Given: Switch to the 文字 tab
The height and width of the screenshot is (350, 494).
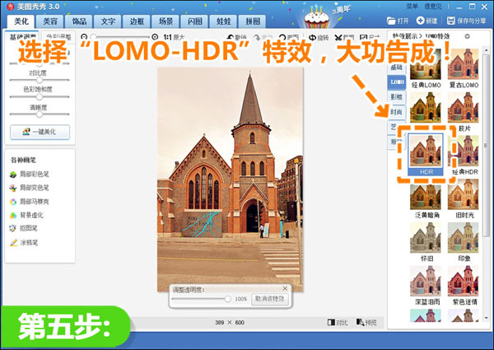Looking at the screenshot, I should pos(108,21).
